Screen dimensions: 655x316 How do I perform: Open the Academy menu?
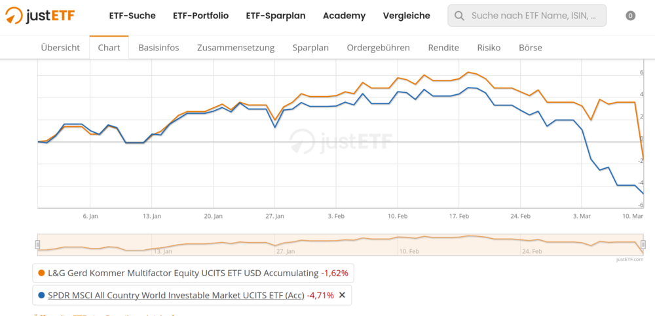tap(344, 16)
